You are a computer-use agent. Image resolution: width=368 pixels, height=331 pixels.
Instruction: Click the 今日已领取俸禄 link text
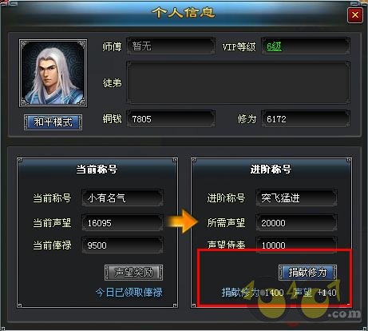pyautogui.click(x=129, y=293)
